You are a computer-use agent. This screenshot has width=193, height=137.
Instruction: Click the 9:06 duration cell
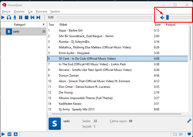coord(156,109)
